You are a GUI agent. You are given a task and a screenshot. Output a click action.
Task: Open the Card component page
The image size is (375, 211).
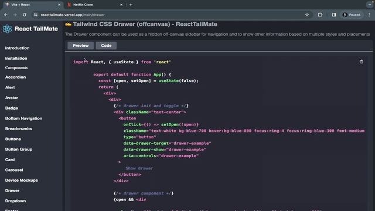(x=10, y=159)
